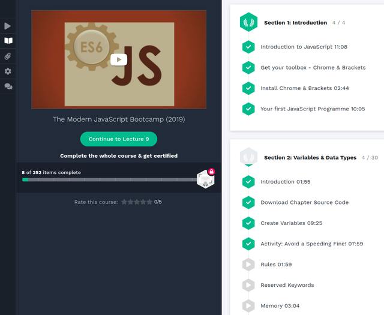Open Download Chapter Source Code item
The image size is (384, 315).
[x=304, y=202]
